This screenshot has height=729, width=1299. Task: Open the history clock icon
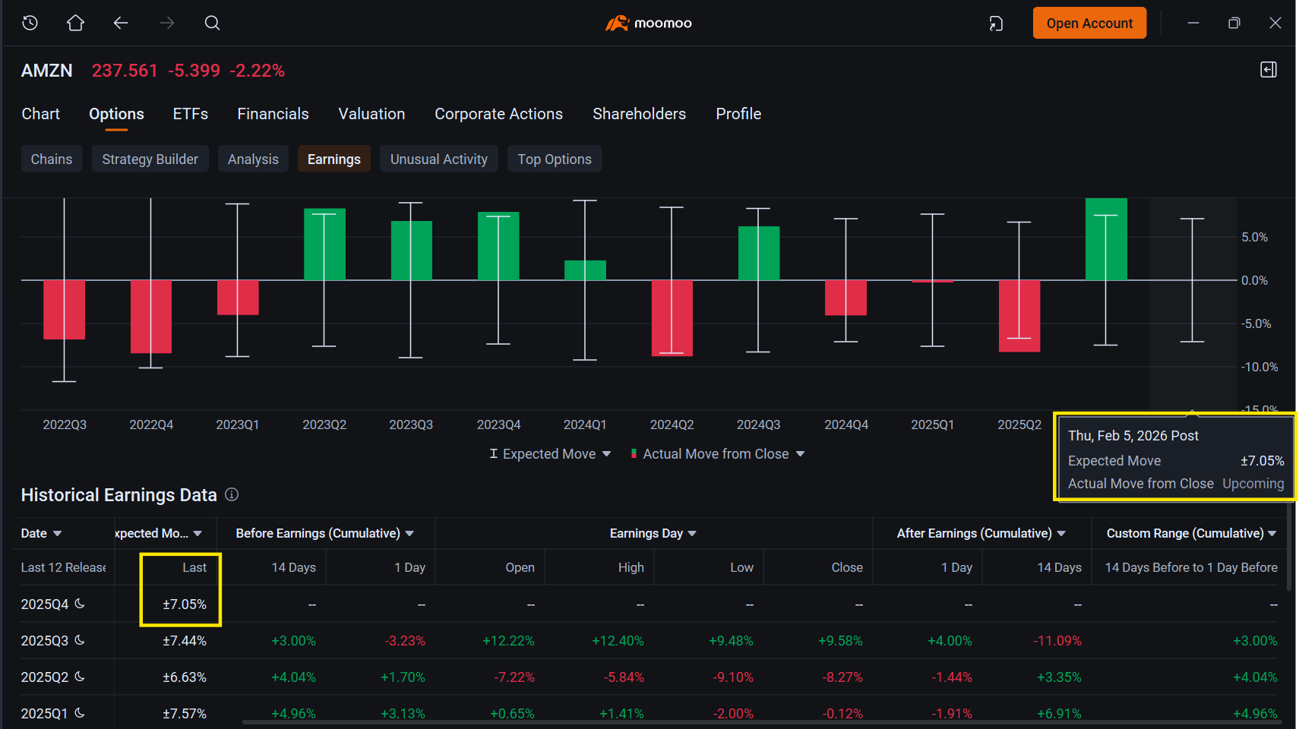(x=30, y=23)
